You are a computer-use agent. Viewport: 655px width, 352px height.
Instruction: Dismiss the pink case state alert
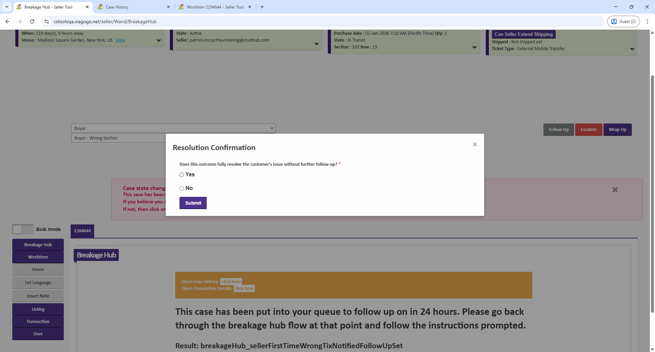click(615, 190)
